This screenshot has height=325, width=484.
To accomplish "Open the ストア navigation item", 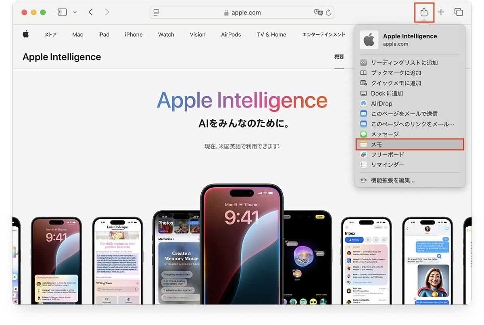I will (x=50, y=35).
